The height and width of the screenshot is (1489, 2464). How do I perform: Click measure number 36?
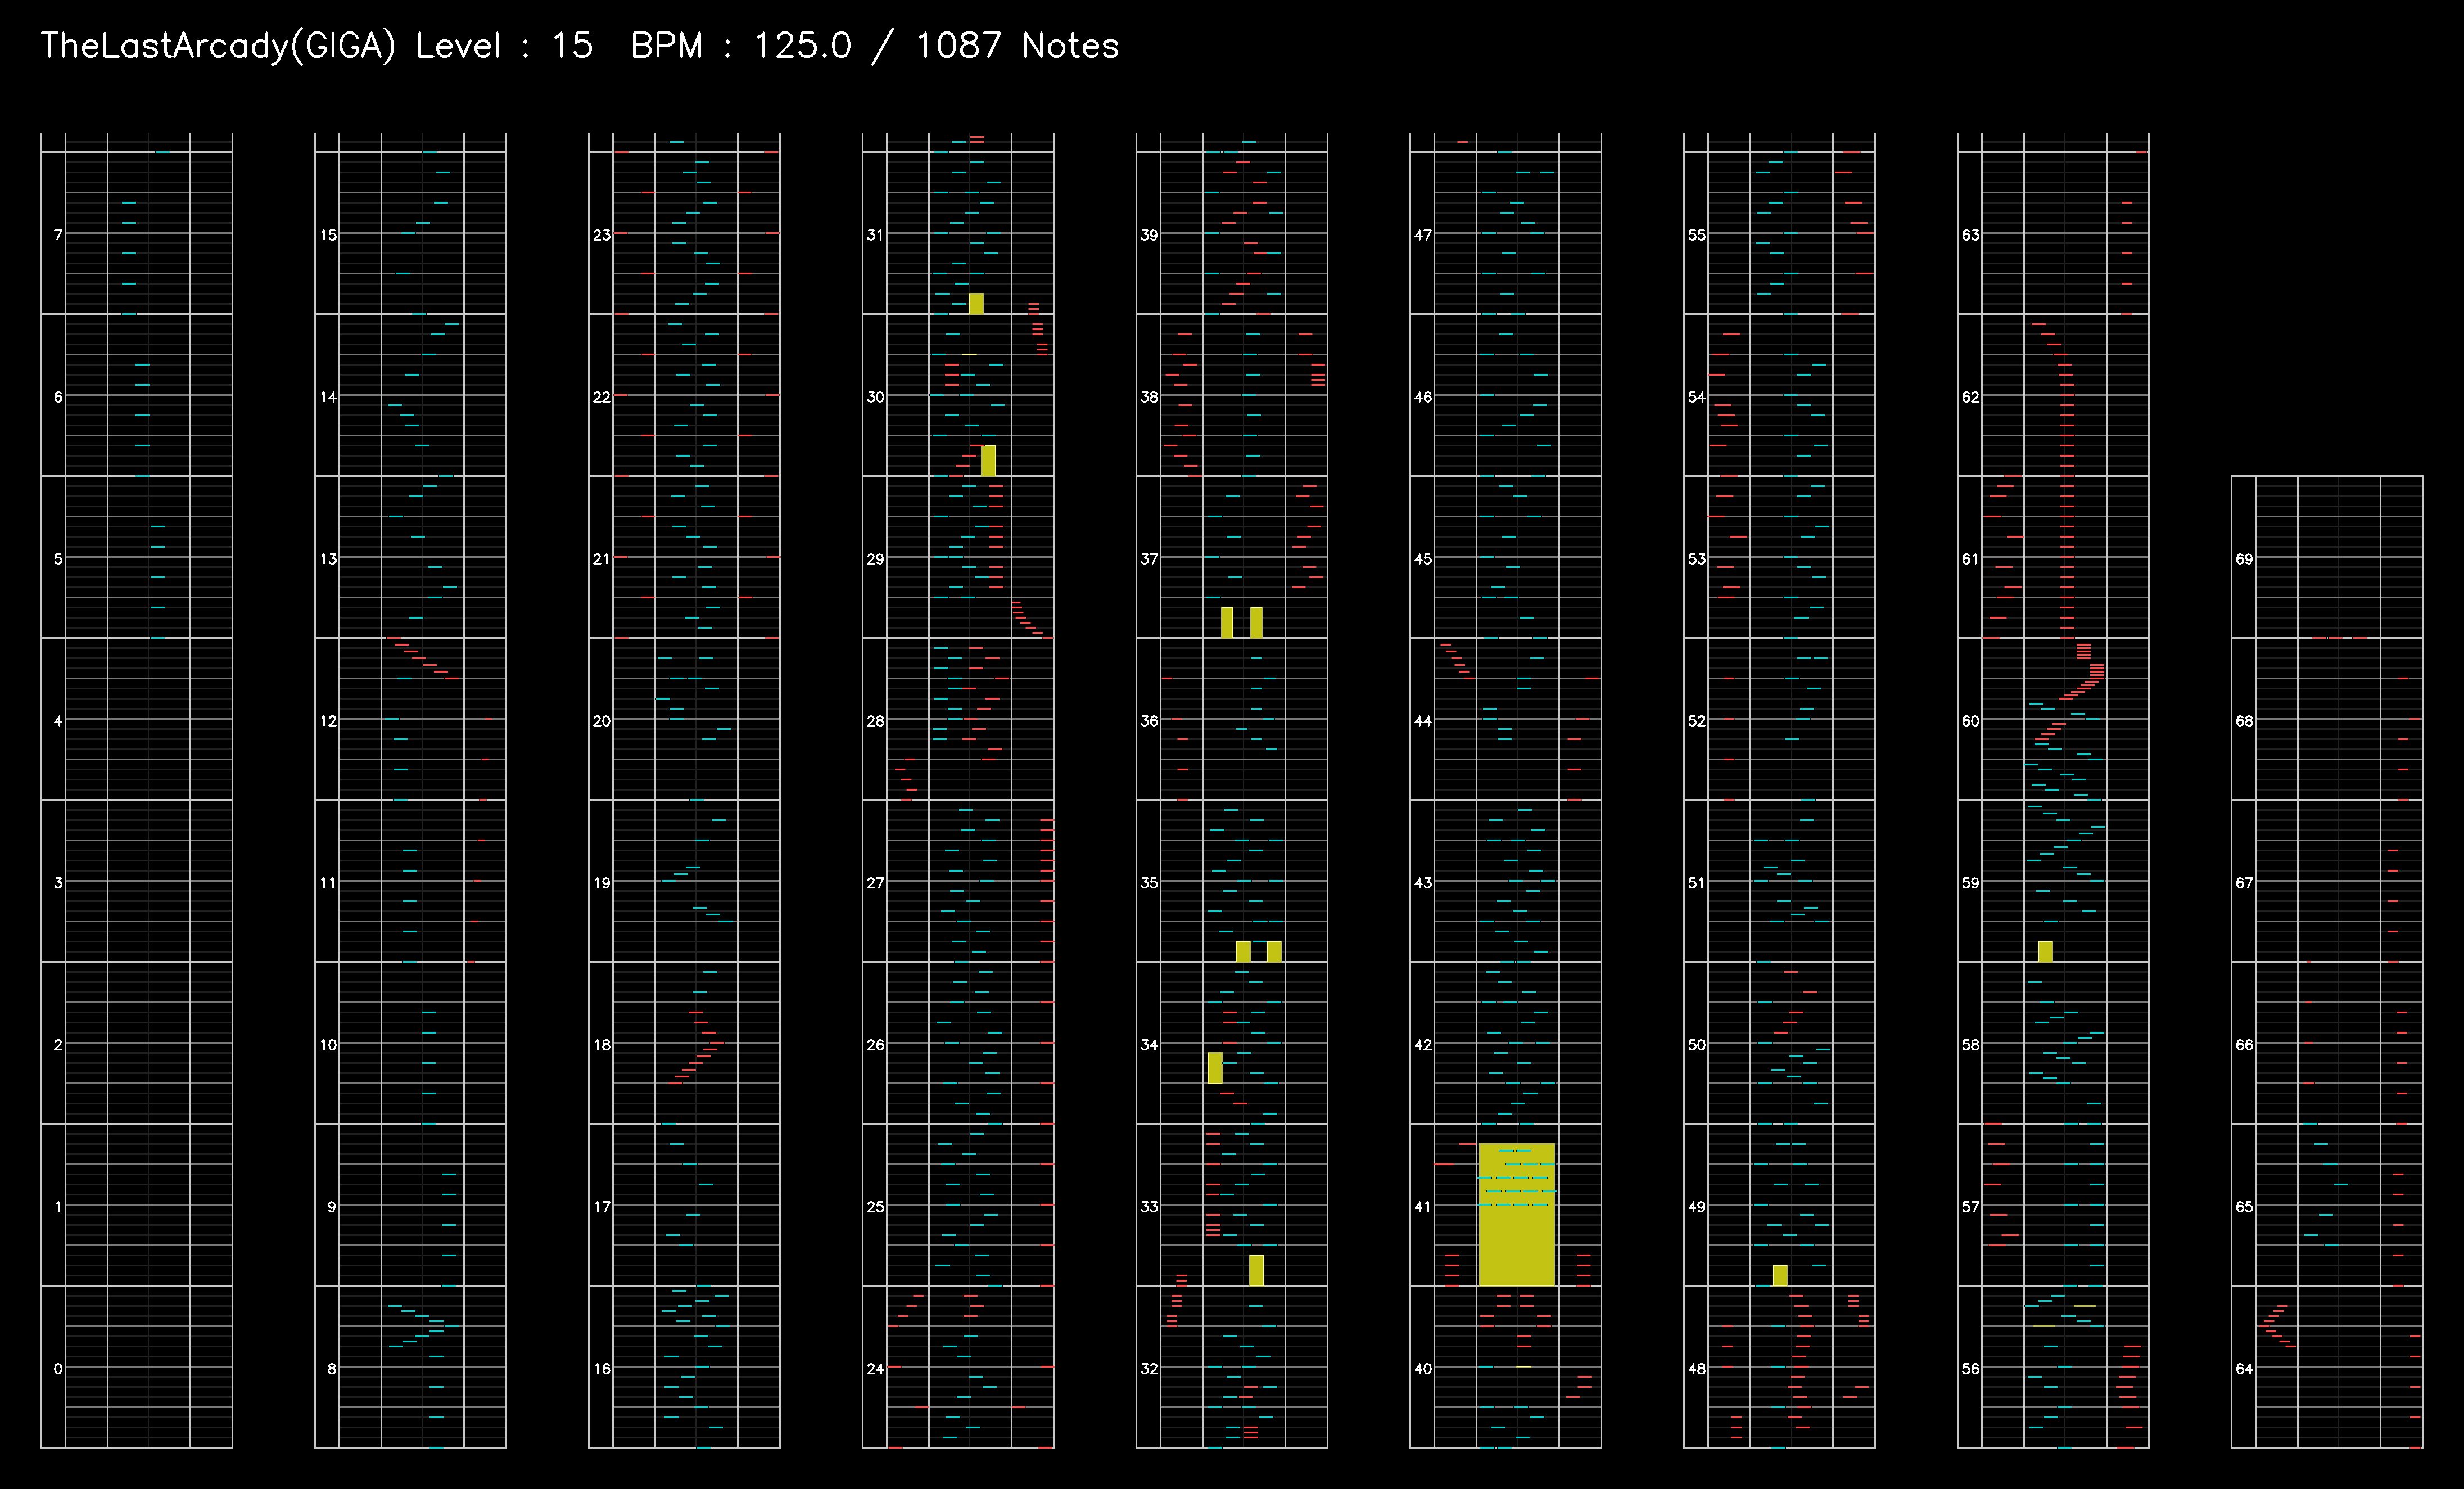click(x=1150, y=720)
